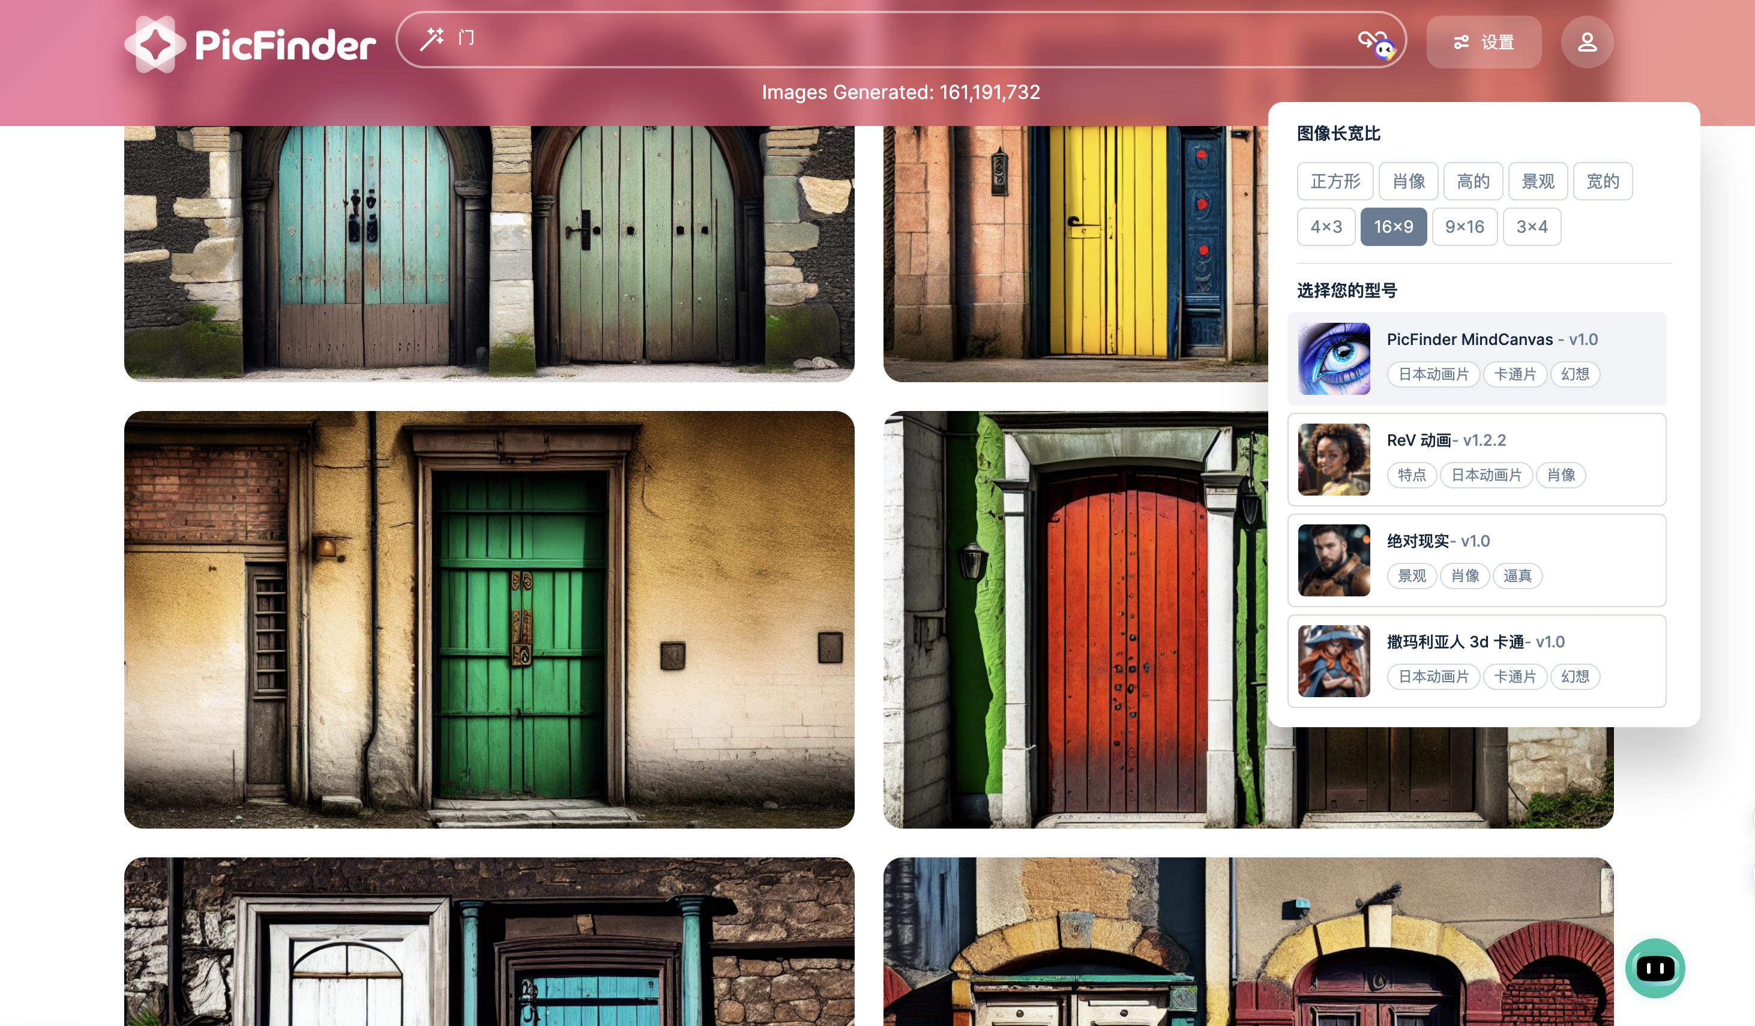Click the 肖像 tag under ReV 动画
1755x1026 pixels.
(1561, 475)
